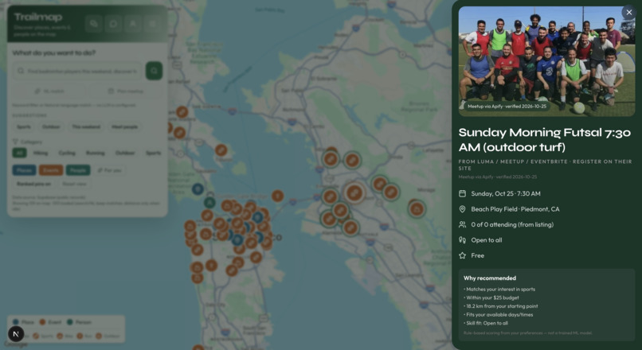Click the Run icon in the map legend
The width and height of the screenshot is (642, 350).
coord(80,336)
